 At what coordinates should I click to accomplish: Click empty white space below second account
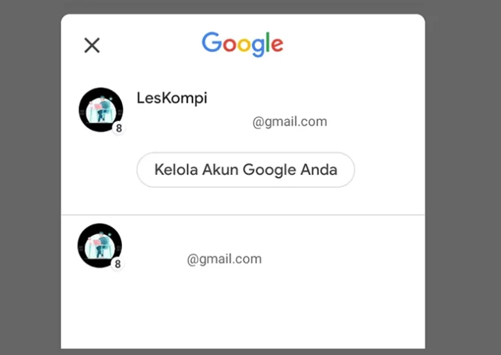click(x=243, y=311)
